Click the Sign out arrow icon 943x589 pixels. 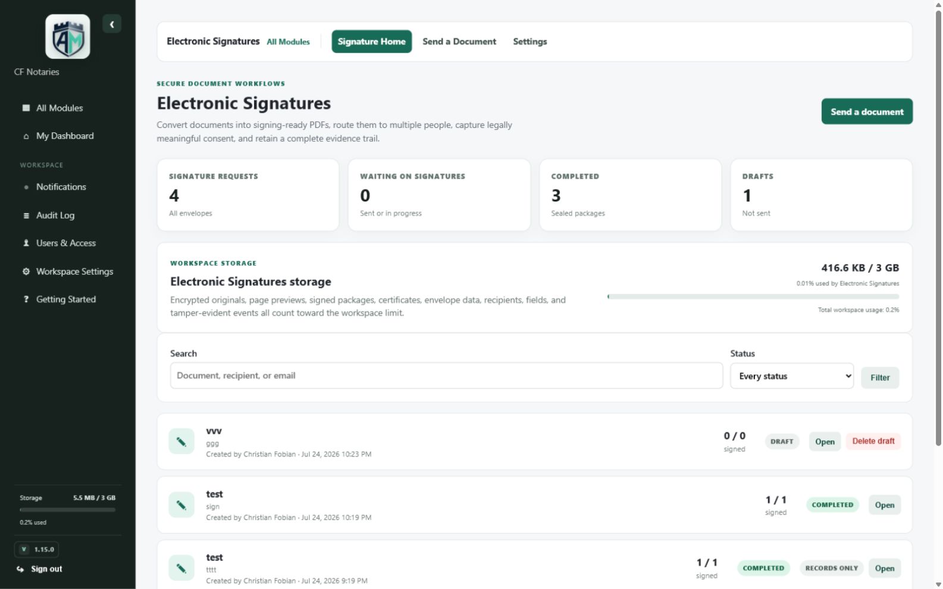(21, 569)
